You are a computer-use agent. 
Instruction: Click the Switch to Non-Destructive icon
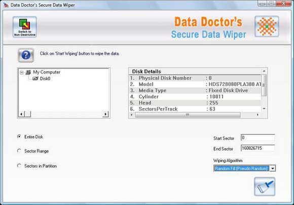[x=24, y=27]
